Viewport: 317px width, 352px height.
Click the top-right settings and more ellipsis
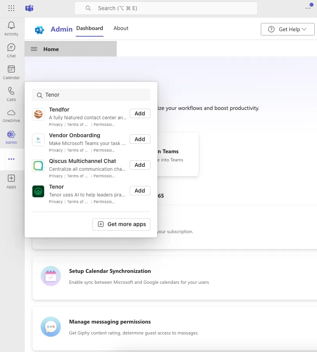point(308,8)
